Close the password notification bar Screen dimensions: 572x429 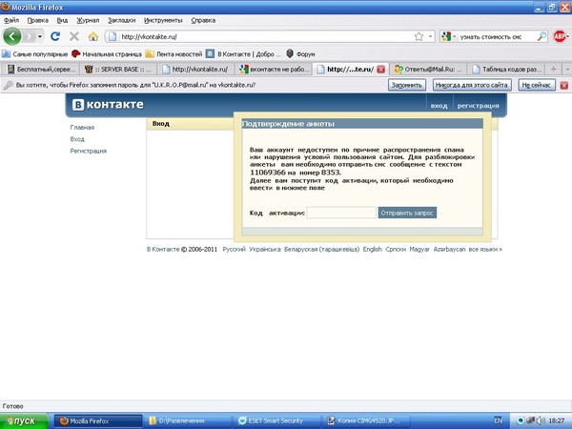pyautogui.click(x=564, y=86)
